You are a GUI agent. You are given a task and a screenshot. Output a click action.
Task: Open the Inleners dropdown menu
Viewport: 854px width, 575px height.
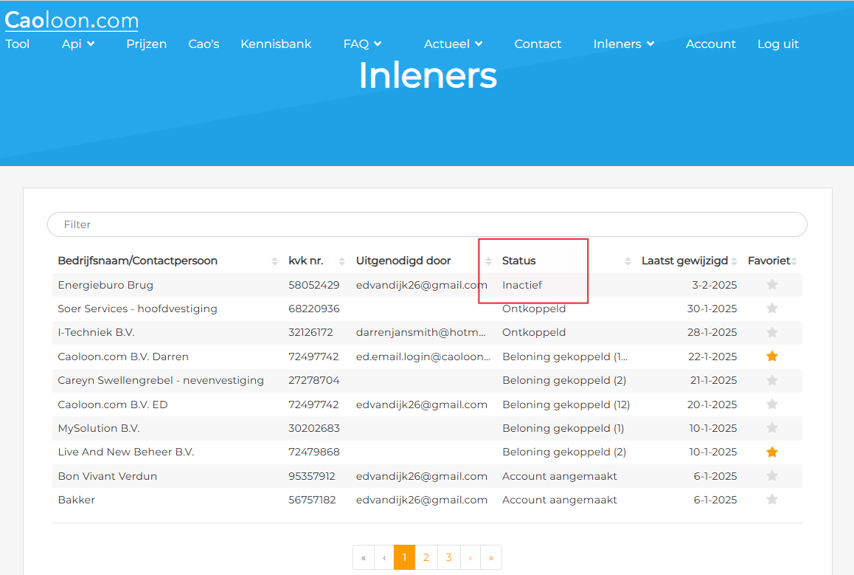coord(623,44)
